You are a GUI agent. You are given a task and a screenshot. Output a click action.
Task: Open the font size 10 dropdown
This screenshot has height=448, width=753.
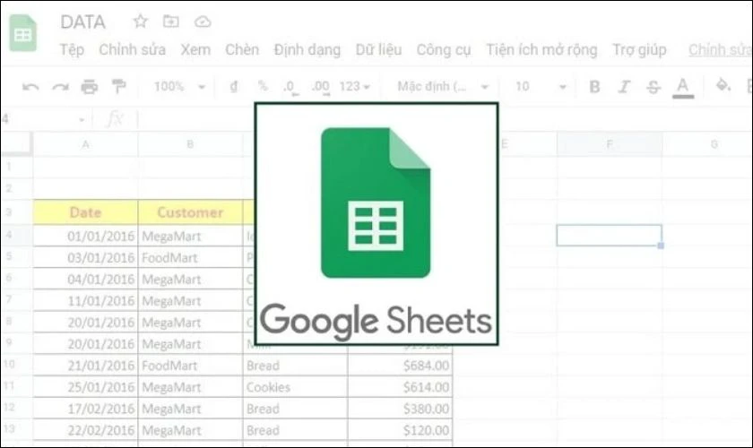[x=541, y=86]
